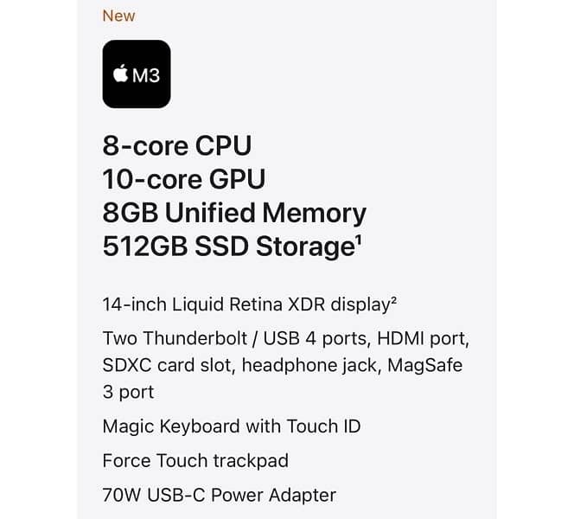Click the "10-core GPU" heading

click(x=183, y=179)
